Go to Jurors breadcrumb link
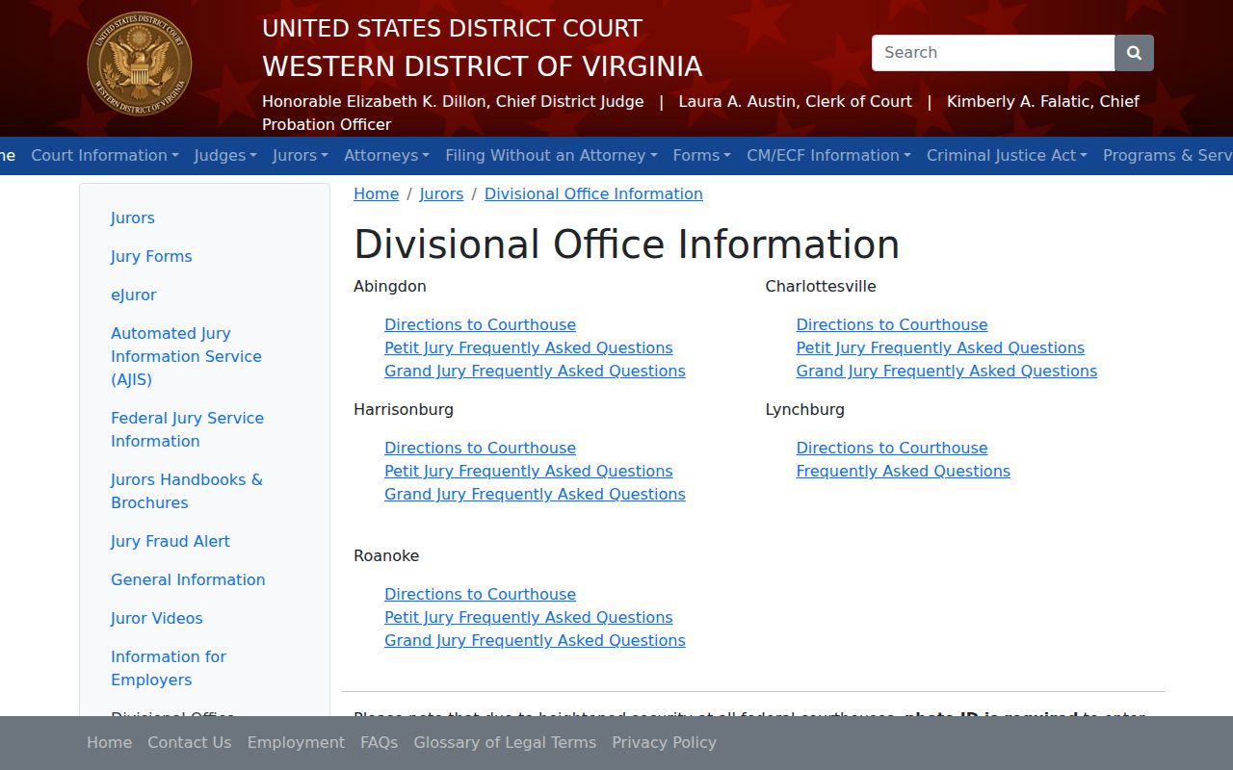This screenshot has height=770, width=1233. pyautogui.click(x=442, y=193)
